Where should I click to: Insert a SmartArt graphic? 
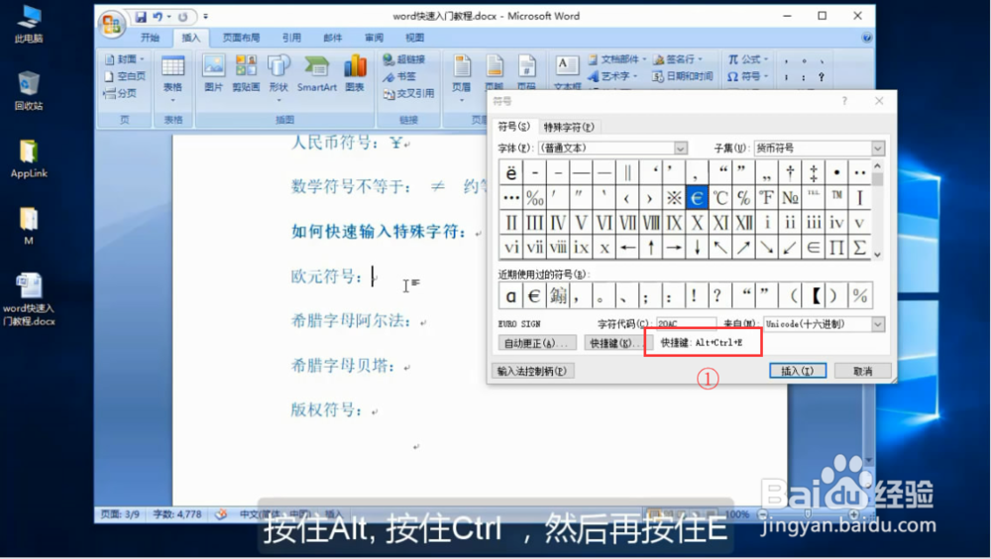pos(317,73)
